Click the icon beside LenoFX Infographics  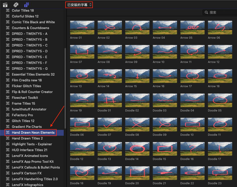[x=8, y=185]
